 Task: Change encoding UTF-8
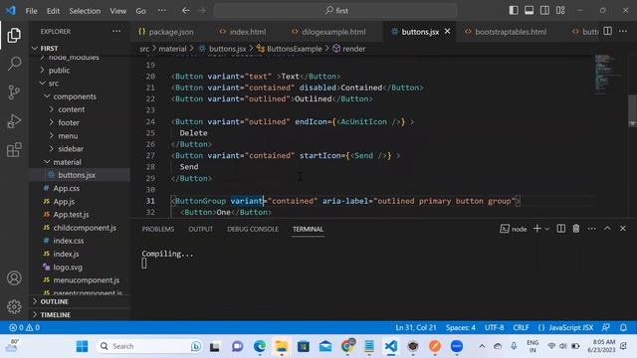point(494,327)
